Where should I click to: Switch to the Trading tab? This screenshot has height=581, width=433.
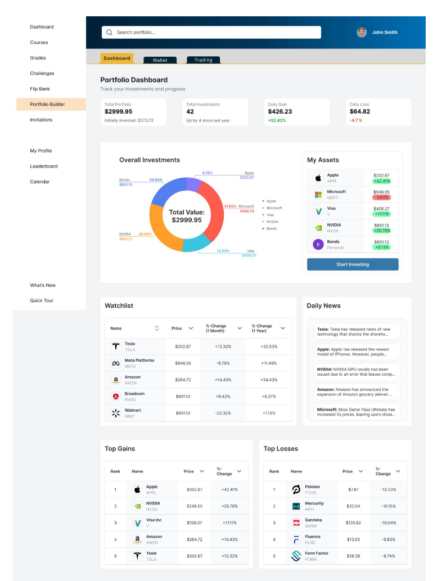(204, 60)
